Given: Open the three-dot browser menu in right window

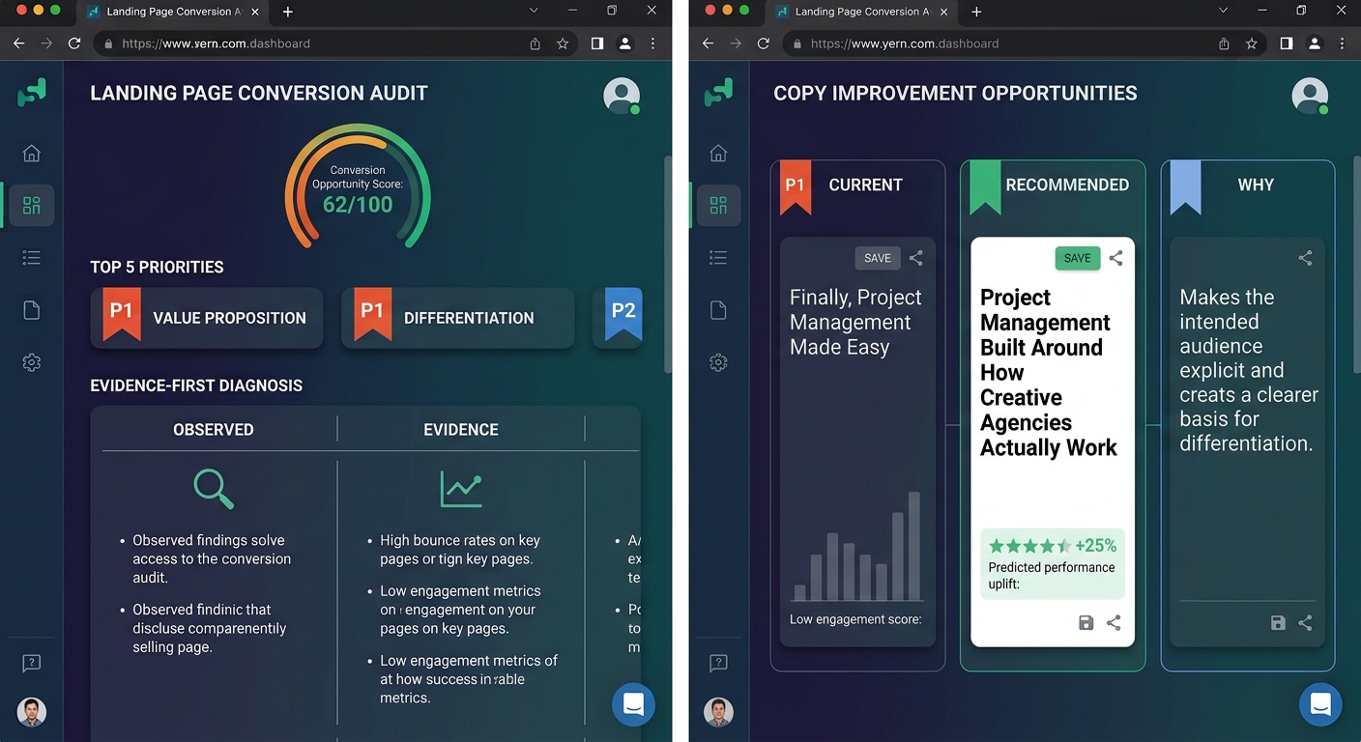Looking at the screenshot, I should pyautogui.click(x=1342, y=43).
